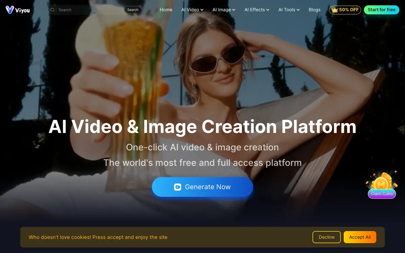Go to the Home menu item
This screenshot has height=253, width=405.
(166, 10)
